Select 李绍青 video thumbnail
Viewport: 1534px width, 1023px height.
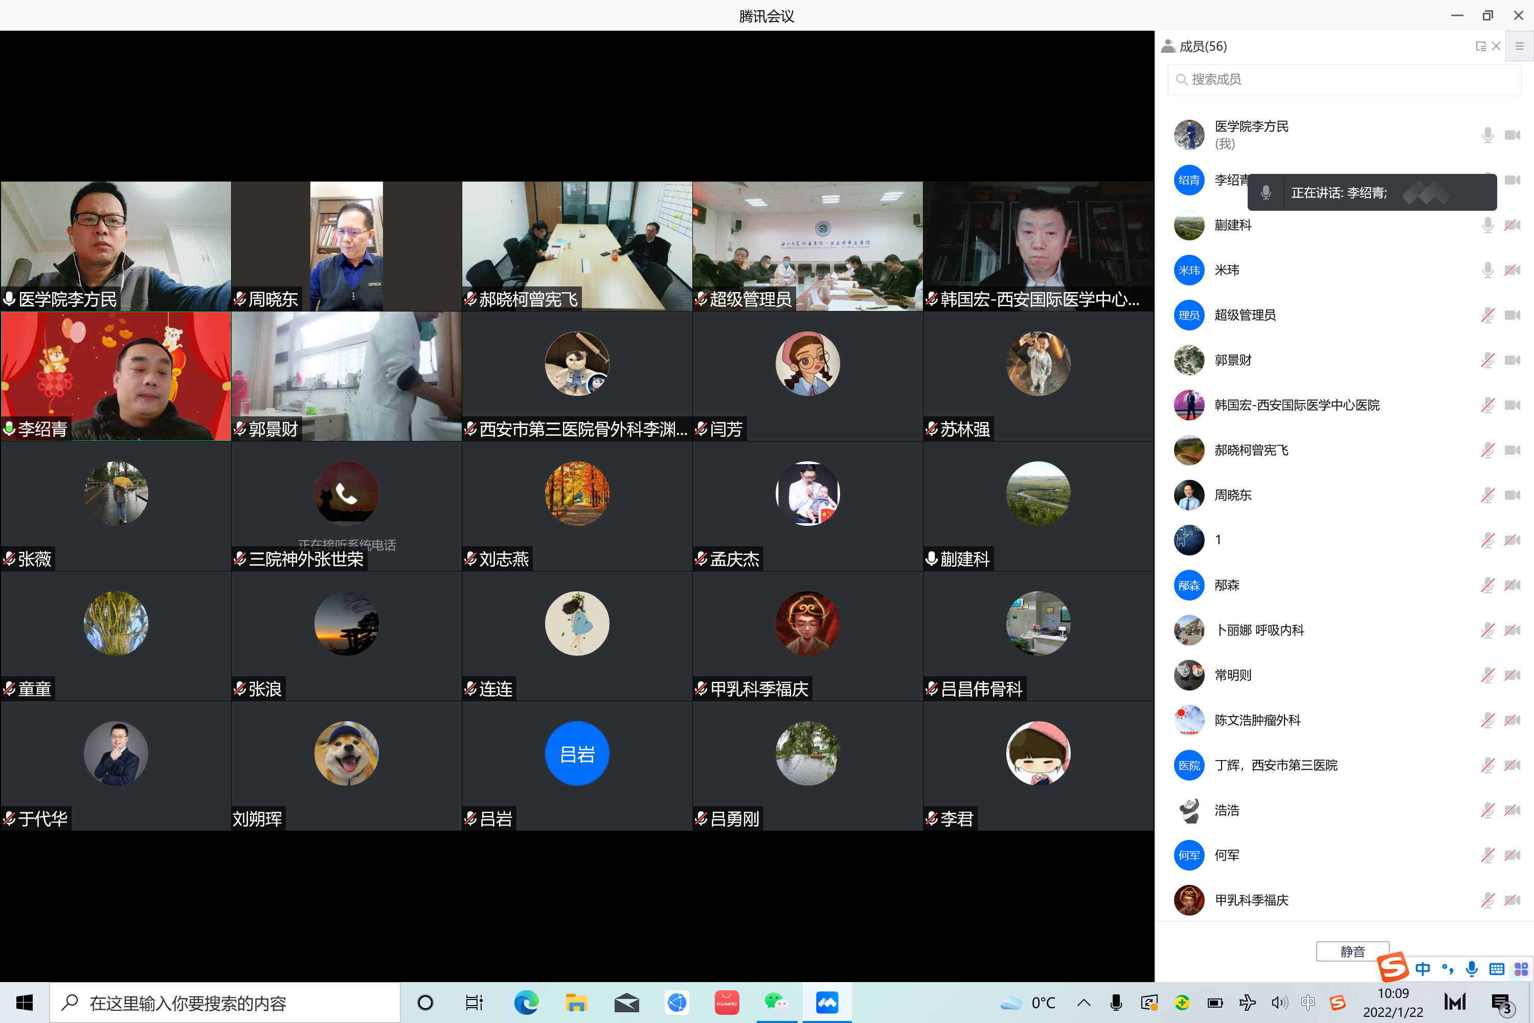coord(116,376)
